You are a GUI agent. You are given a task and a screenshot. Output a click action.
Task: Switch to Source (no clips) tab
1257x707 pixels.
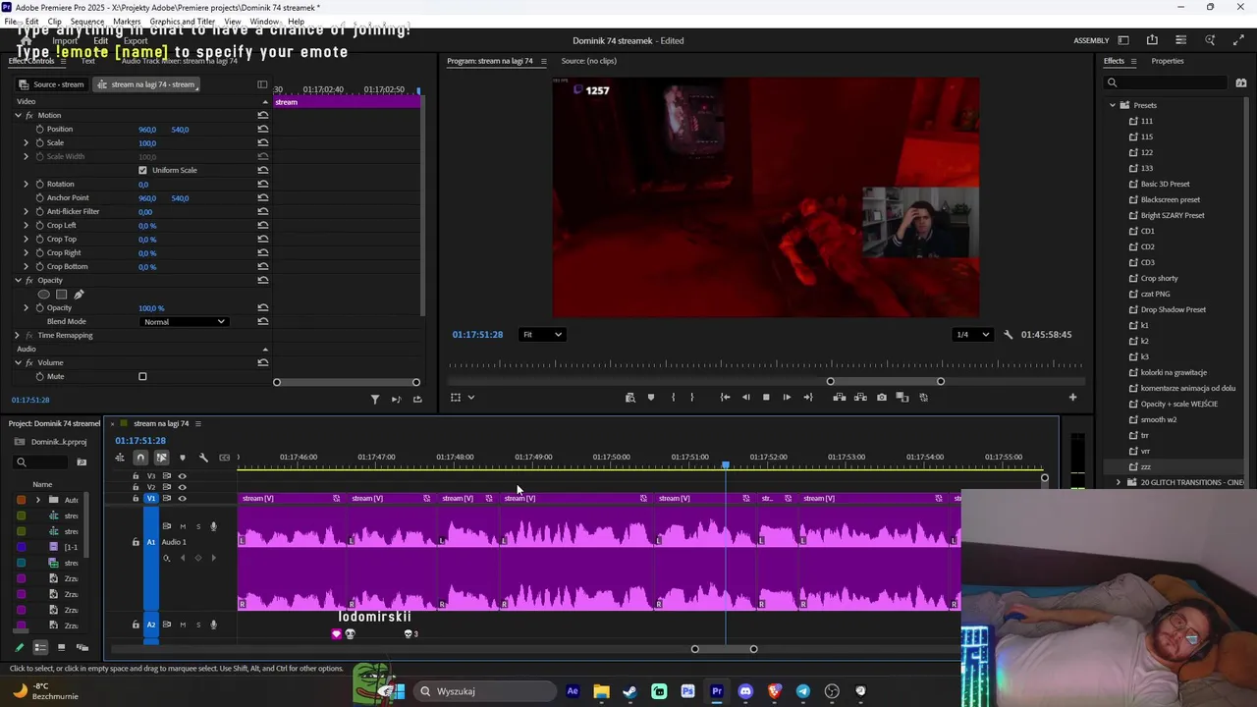pyautogui.click(x=589, y=61)
